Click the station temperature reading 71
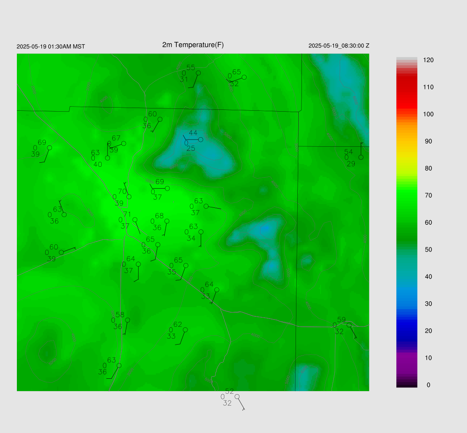The width and height of the screenshot is (467, 433). tap(127, 214)
